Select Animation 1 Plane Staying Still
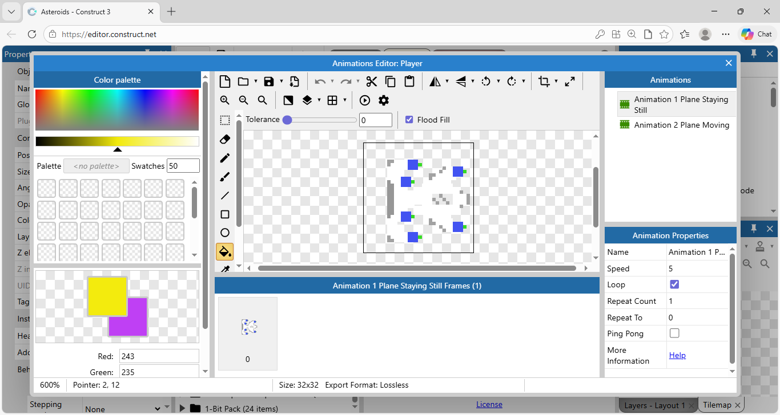 tap(677, 104)
